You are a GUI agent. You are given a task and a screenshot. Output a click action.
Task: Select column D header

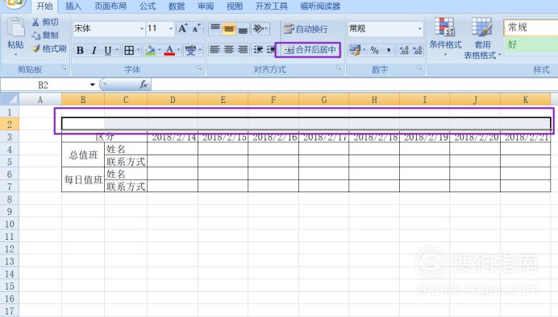point(173,100)
